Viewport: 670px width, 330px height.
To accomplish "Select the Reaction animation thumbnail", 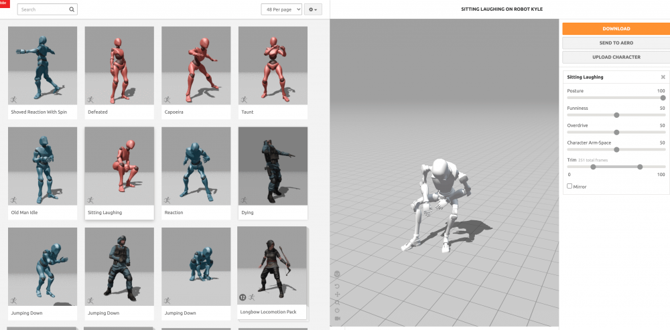I will click(196, 166).
